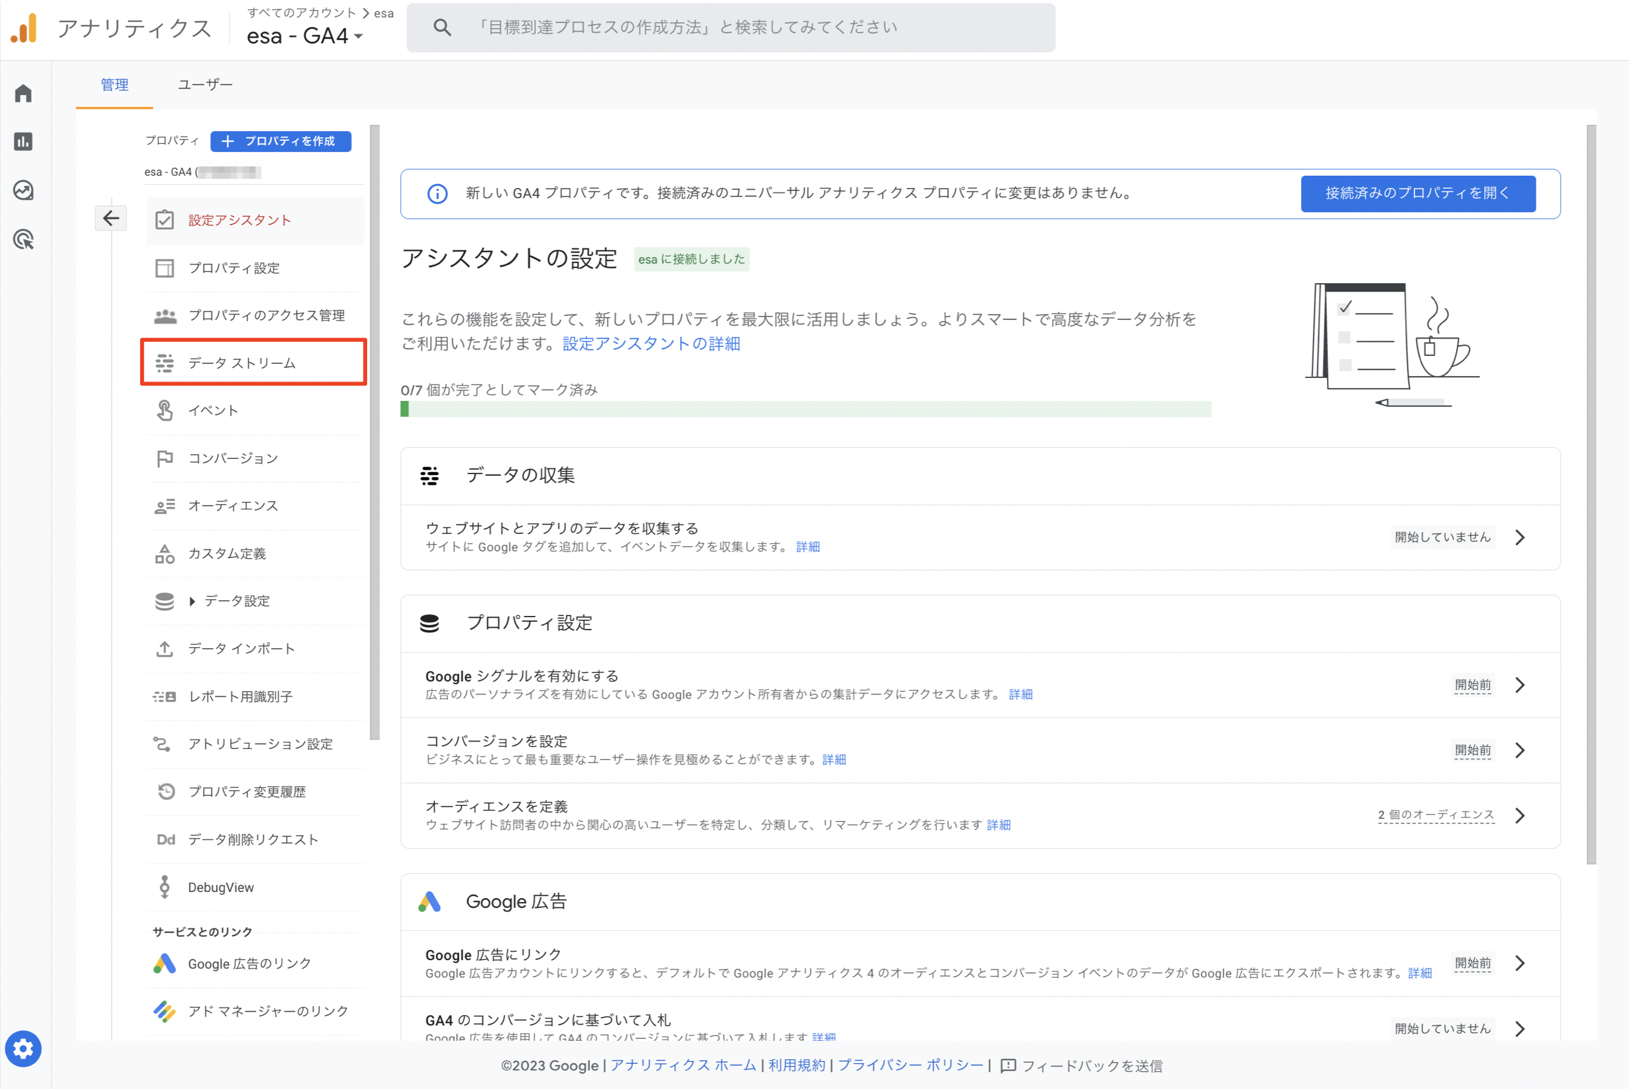Click the 設定アシスタント checklist icon
Image resolution: width=1629 pixels, height=1089 pixels.
[165, 220]
